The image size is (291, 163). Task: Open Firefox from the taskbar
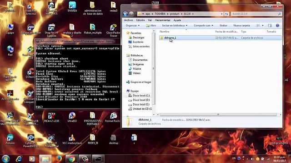pos(59,159)
